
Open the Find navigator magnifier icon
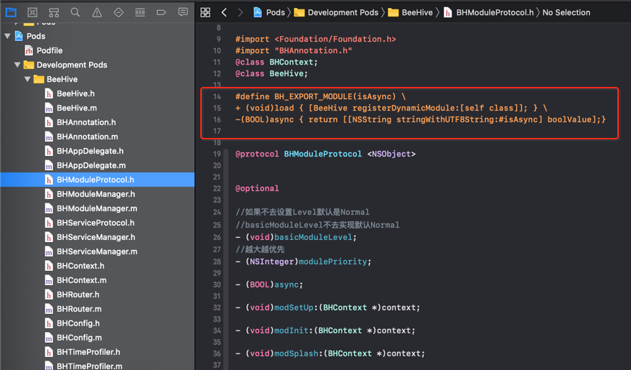(x=75, y=12)
